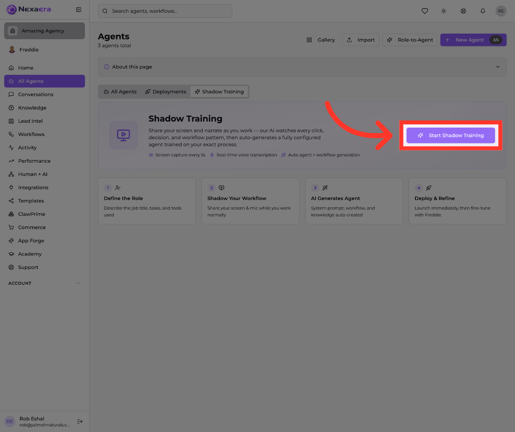The image size is (515, 432).
Task: Open the RE profile avatar in header
Action: tap(501, 11)
